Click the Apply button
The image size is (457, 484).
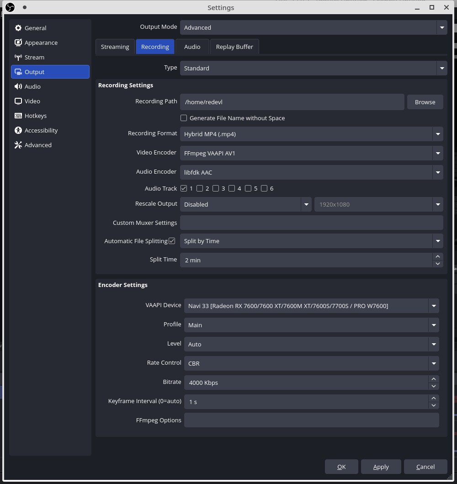(381, 467)
